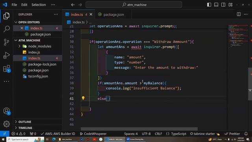Show additional activity bar views (ellipsis)
252x142 pixels.
click(6, 81)
